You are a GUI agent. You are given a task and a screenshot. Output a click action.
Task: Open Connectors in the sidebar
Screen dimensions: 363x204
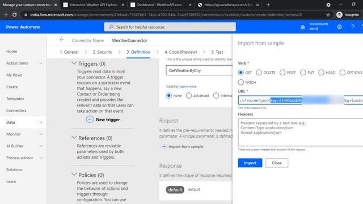pyautogui.click(x=16, y=110)
